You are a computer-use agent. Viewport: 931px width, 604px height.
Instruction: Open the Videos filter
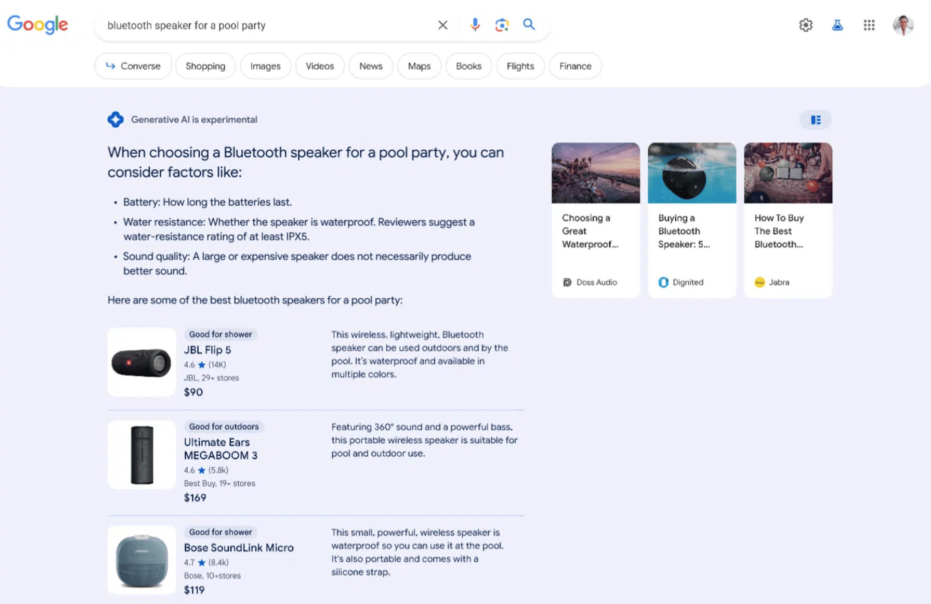319,66
